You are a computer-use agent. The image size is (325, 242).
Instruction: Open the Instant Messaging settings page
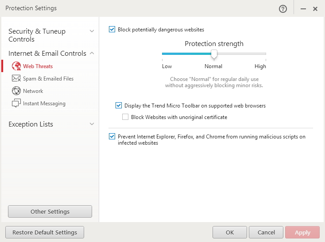coord(44,104)
